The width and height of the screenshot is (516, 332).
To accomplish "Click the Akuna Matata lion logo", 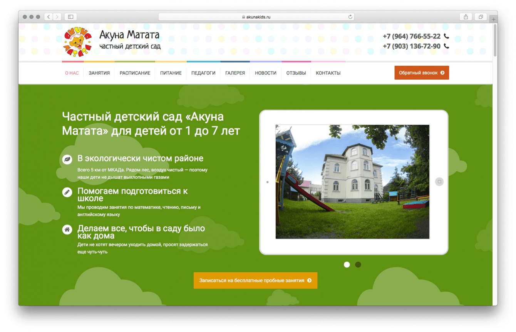I will (x=78, y=42).
